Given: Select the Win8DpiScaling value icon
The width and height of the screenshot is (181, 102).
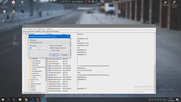Looking at the screenshot, I should point(49,88).
